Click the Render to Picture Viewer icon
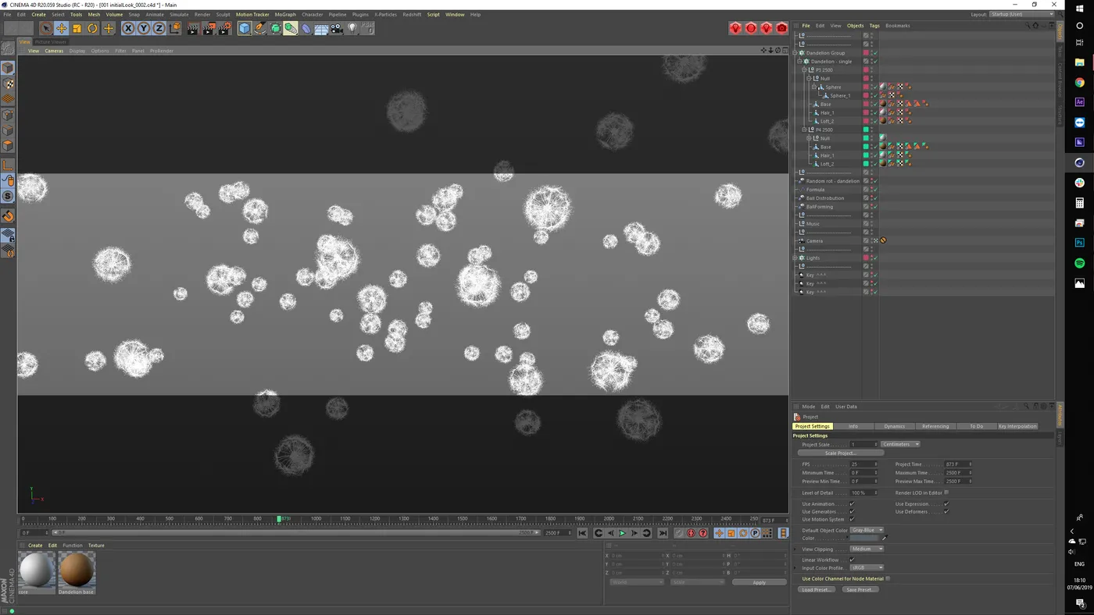The width and height of the screenshot is (1094, 615). tap(208, 28)
